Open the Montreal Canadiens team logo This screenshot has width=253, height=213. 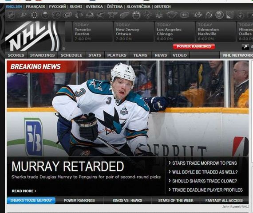click(184, 15)
